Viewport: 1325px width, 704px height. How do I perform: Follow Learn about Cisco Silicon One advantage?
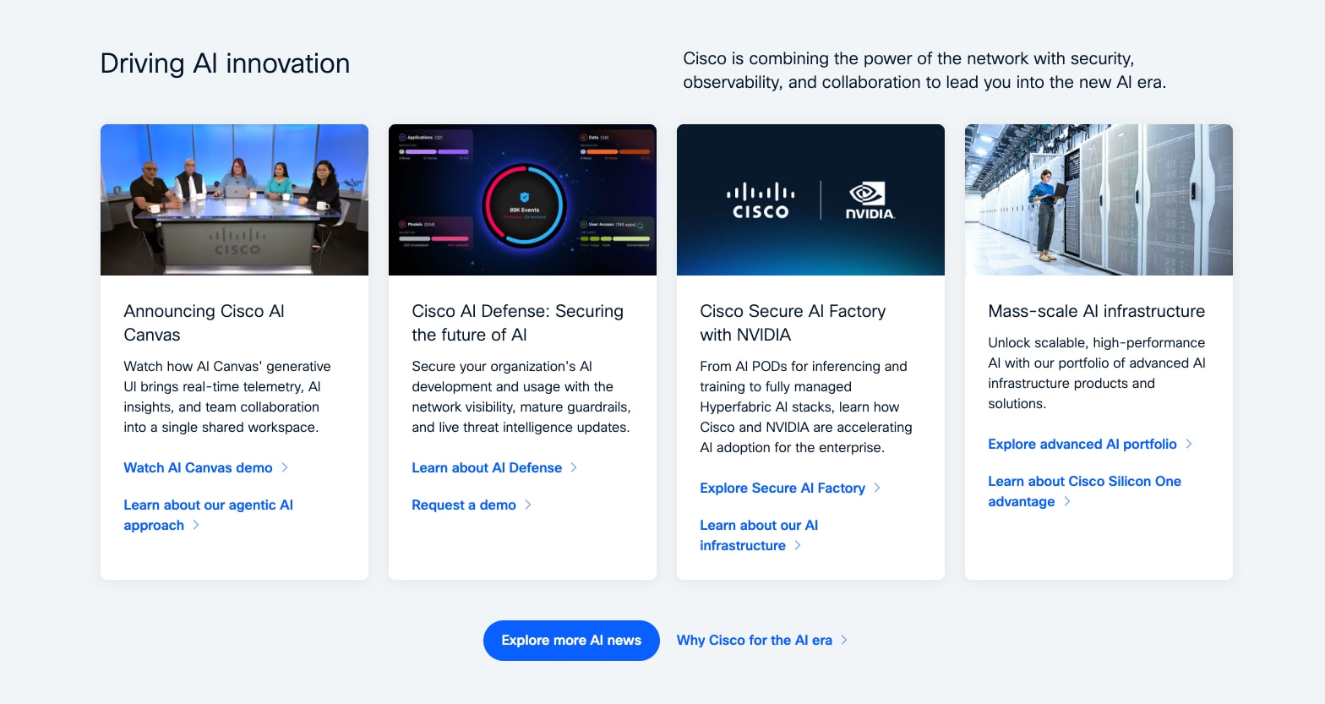1084,491
